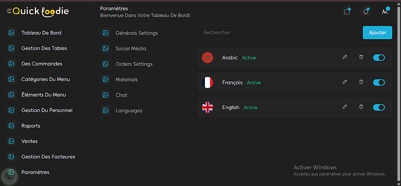Screen dimensions: 401x186
Task: Click the pencil icon for Français
Action: [x=344, y=82]
